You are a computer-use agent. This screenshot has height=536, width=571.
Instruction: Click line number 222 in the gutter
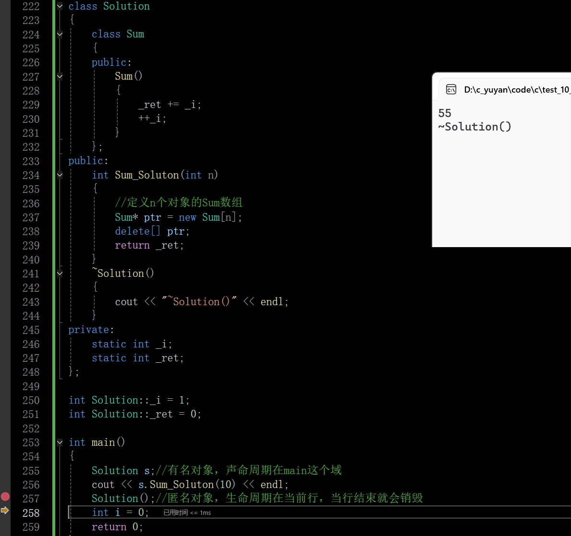(31, 6)
